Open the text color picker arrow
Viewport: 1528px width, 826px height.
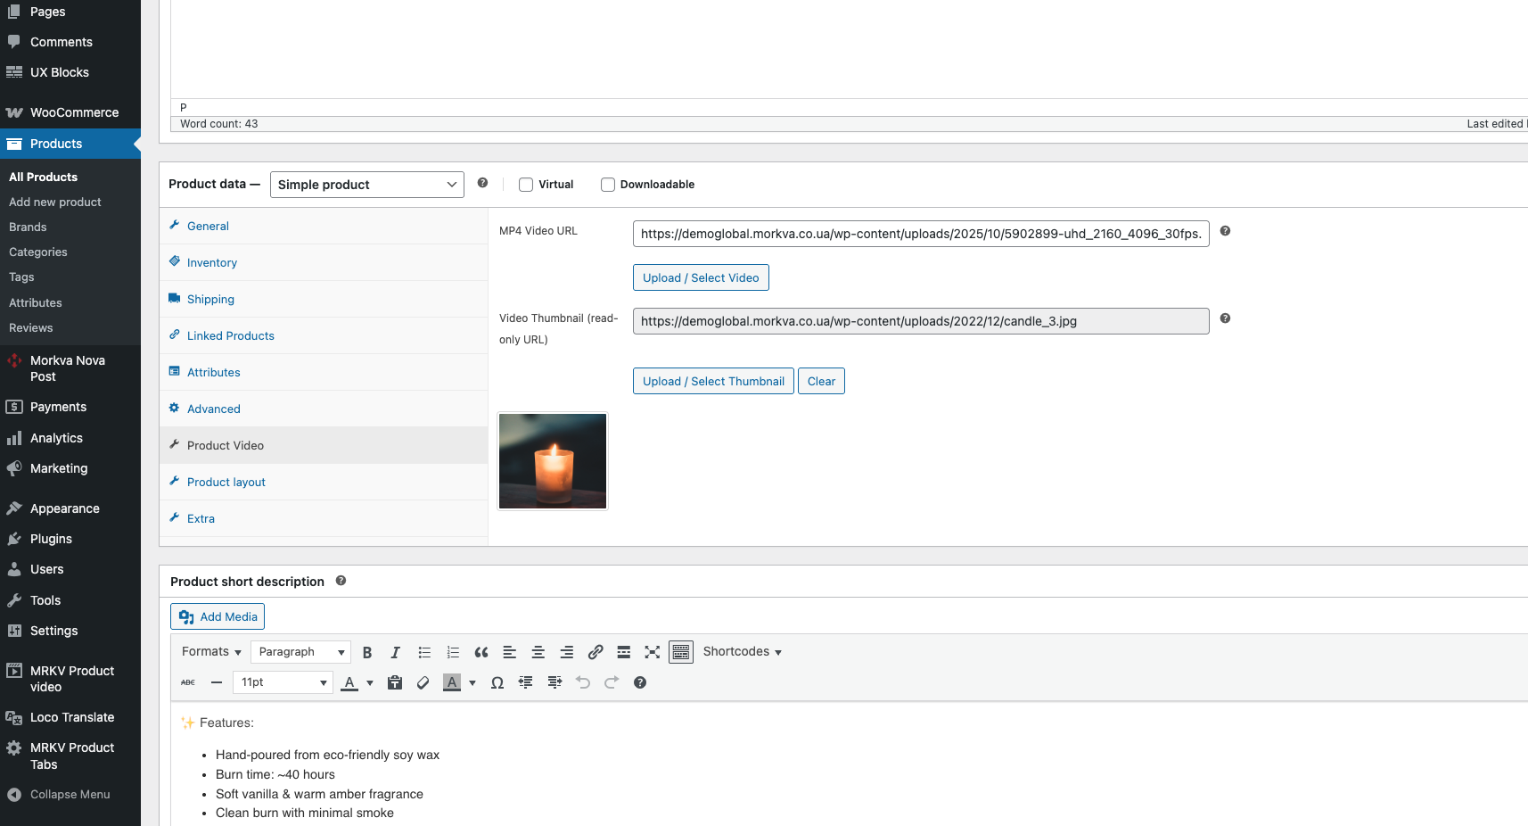(x=370, y=683)
